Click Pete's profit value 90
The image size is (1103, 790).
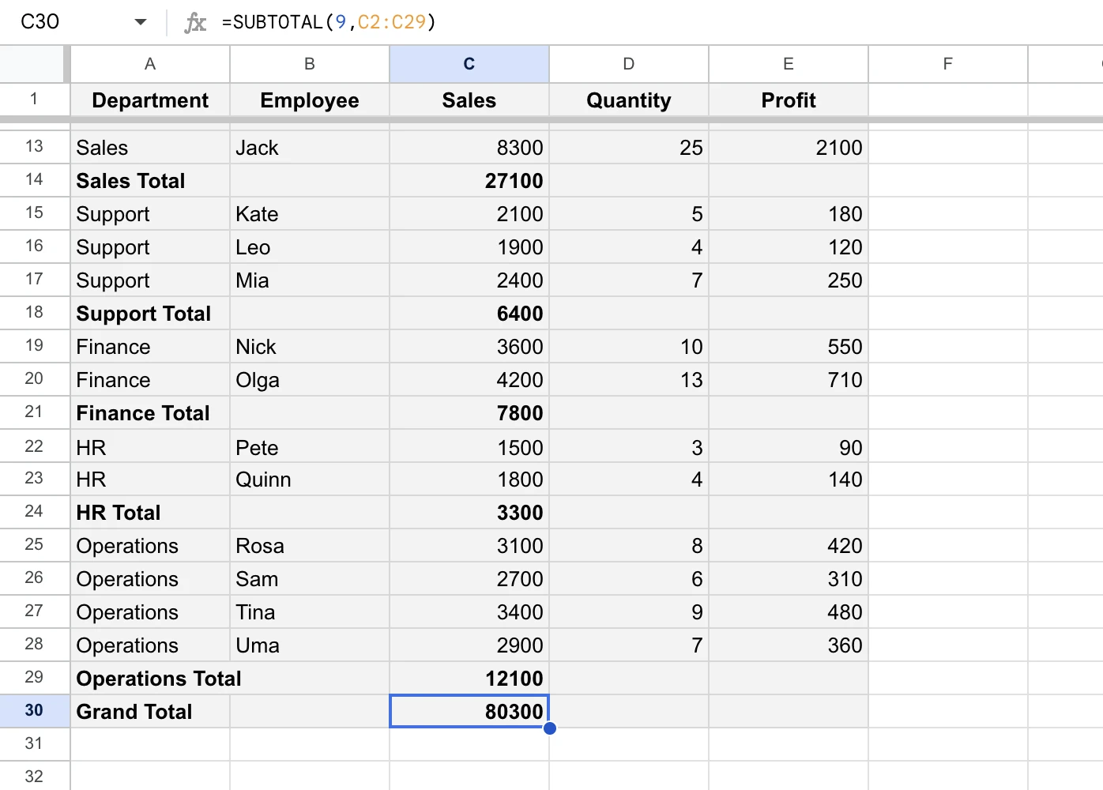(x=789, y=447)
